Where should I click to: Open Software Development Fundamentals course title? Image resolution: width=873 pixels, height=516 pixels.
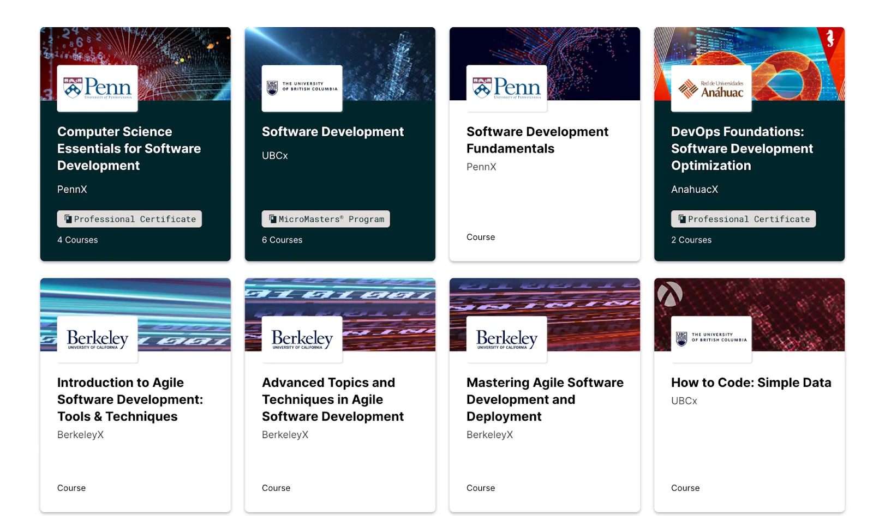coord(537,140)
